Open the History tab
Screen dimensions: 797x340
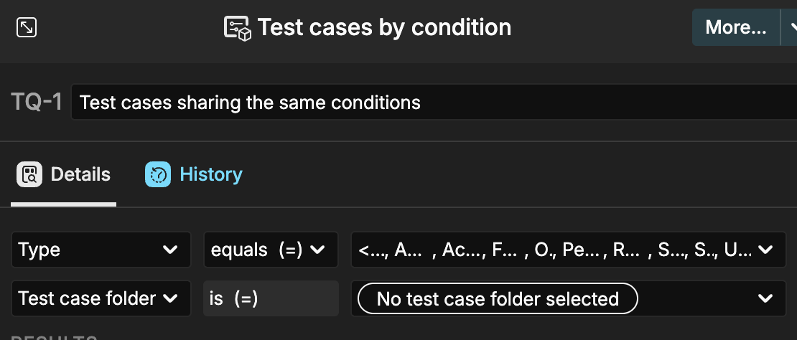click(x=210, y=174)
